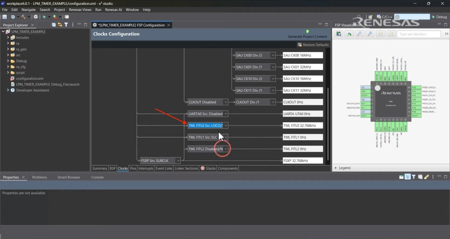Image resolution: width=450 pixels, height=239 pixels.
Task: Switch to the Debug perspective
Action: (x=439, y=17)
